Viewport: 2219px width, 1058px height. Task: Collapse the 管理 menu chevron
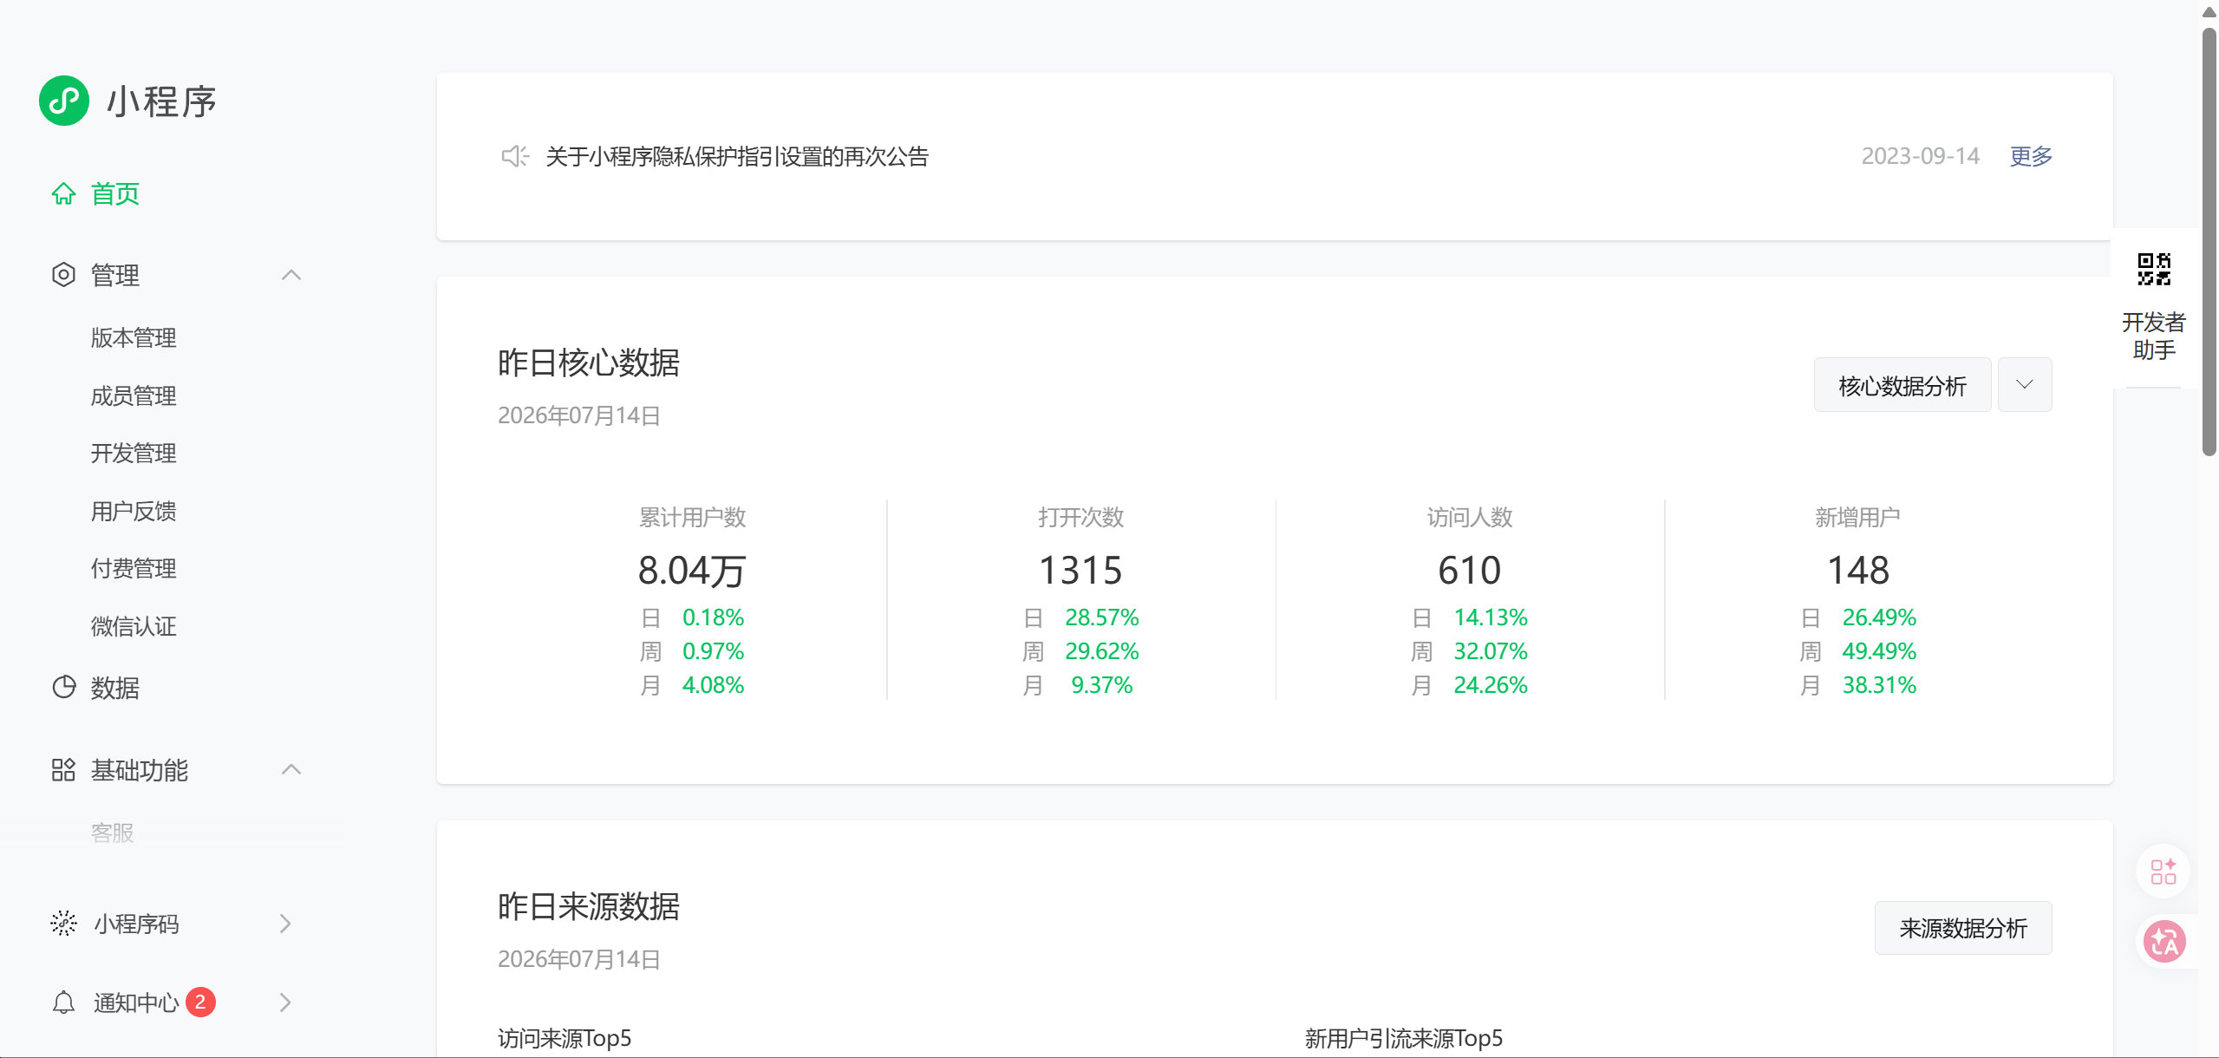click(291, 275)
